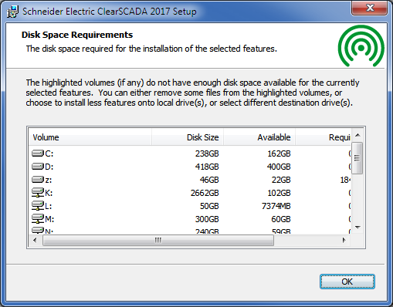
Task: Click the vertical scrollbar thumb
Action: [x=357, y=158]
